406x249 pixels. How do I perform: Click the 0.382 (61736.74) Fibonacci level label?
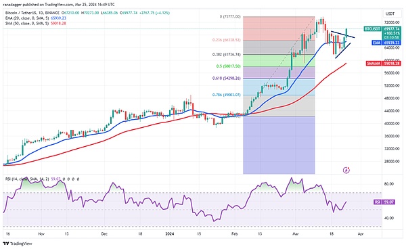(x=226, y=54)
